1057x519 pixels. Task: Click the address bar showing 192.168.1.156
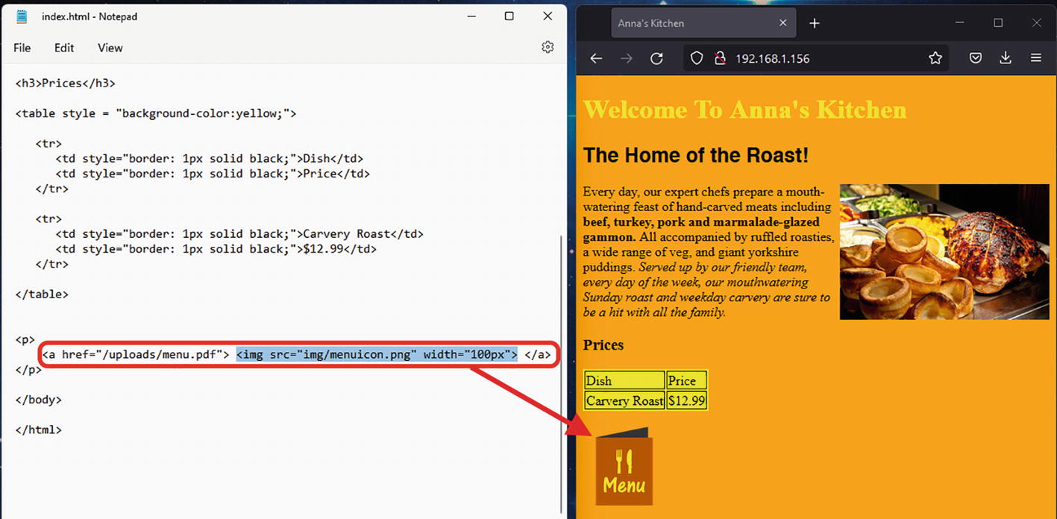click(821, 59)
